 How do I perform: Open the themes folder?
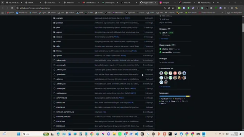(59, 51)
